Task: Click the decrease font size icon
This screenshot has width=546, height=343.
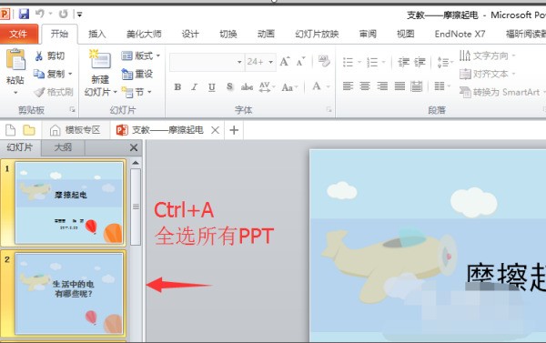Action: [300, 62]
